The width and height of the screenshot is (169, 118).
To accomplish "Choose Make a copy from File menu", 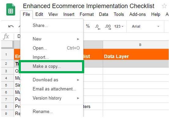I will (x=51, y=67).
